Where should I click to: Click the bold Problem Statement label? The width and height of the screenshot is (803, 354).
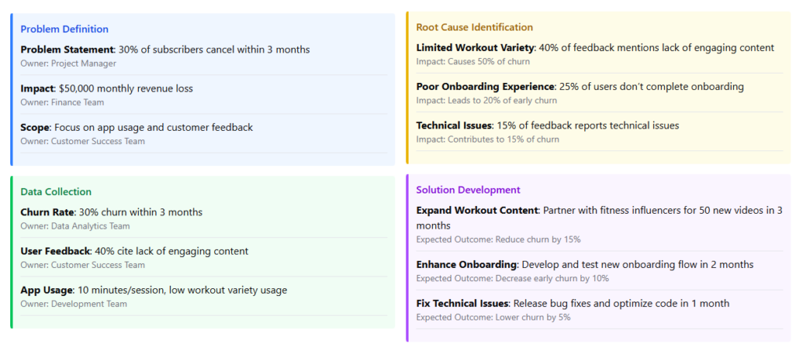(x=67, y=49)
